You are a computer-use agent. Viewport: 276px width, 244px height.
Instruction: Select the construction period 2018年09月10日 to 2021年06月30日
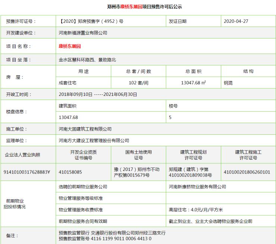click(98, 94)
